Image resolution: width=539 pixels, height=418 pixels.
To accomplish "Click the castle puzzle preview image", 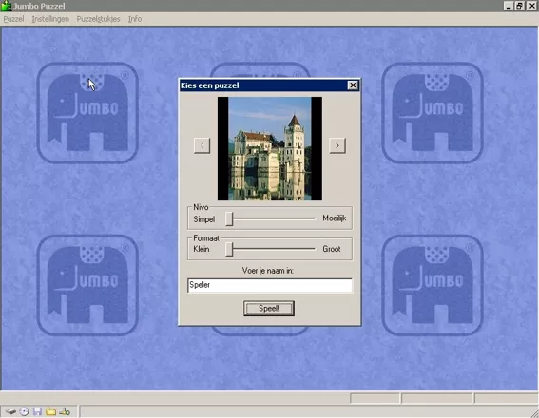I will [270, 148].
